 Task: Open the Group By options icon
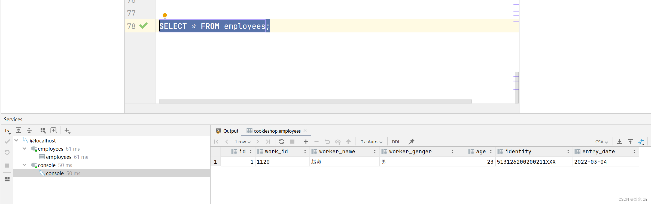pyautogui.click(x=43, y=130)
